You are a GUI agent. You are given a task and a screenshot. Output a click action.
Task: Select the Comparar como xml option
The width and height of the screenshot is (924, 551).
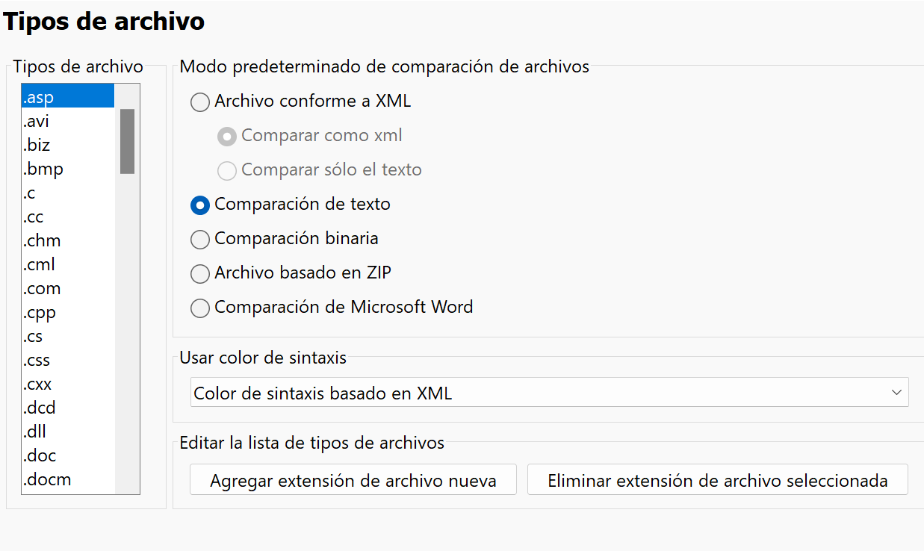tap(227, 136)
